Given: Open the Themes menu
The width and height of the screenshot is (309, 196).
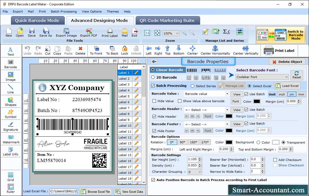Looking at the screenshot, I should pos(113,11).
